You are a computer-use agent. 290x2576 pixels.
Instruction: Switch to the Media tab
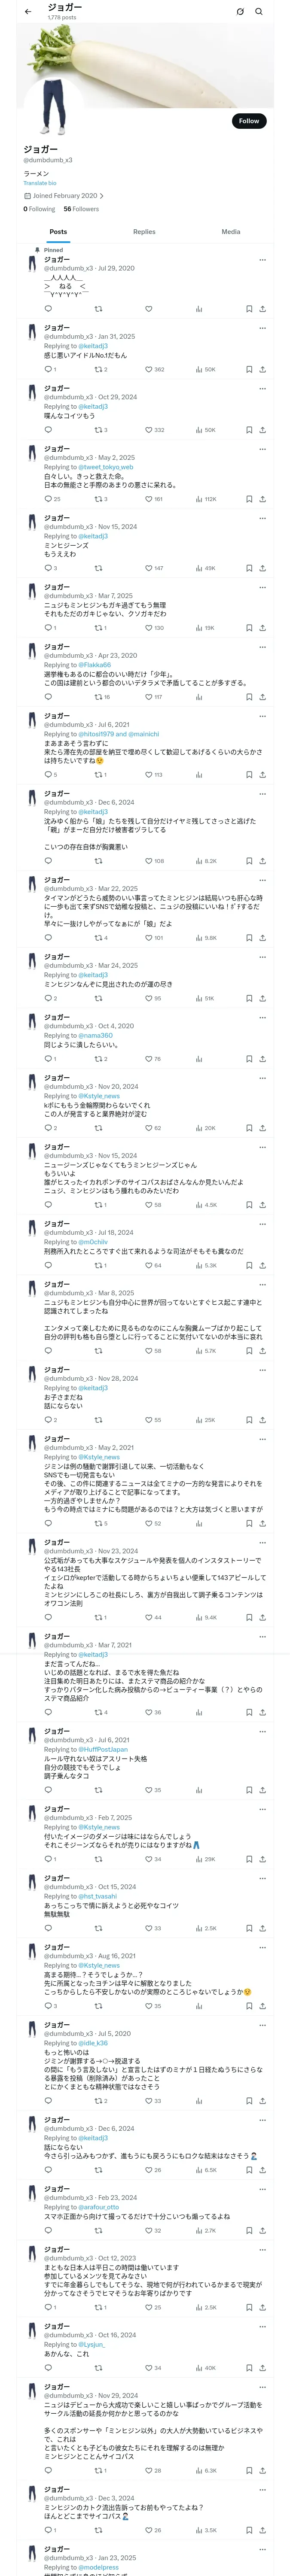[x=231, y=232]
